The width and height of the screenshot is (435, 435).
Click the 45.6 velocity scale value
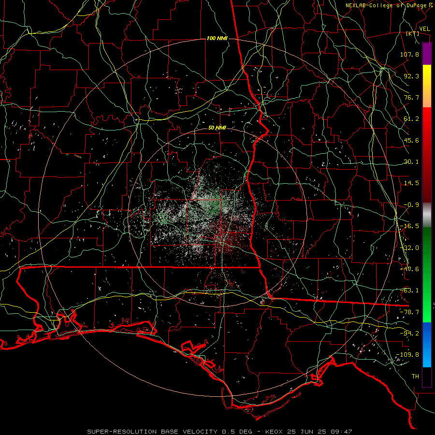pos(411,140)
